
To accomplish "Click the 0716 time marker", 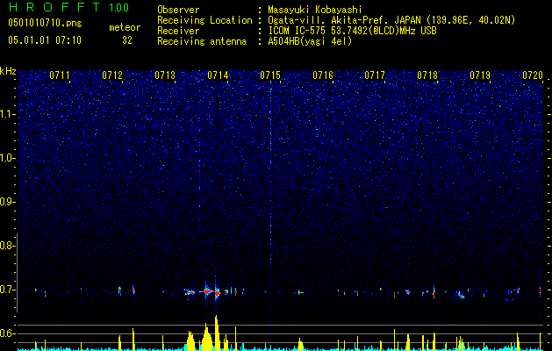I will click(323, 75).
